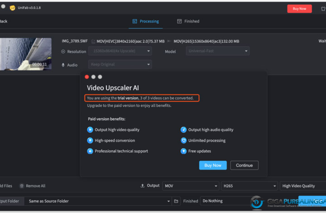Click the Audio microphone icon
The width and height of the screenshot is (326, 213).
(63, 65)
